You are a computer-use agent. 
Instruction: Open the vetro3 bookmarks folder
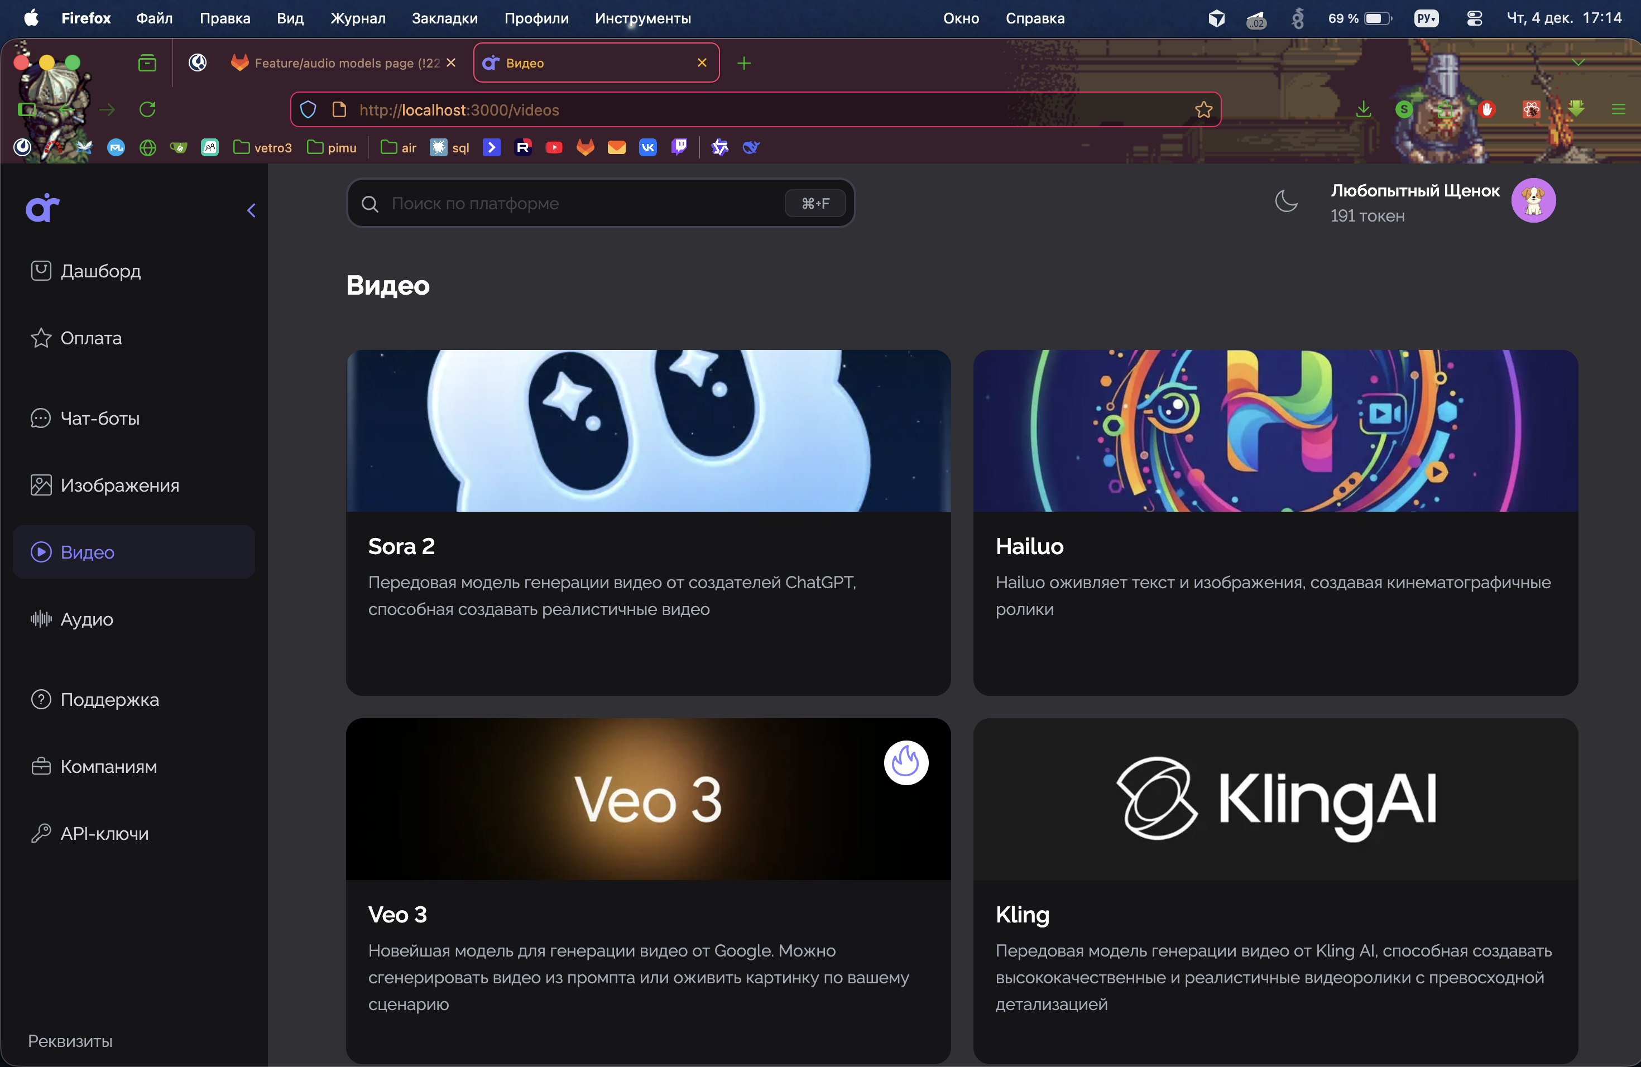(263, 147)
